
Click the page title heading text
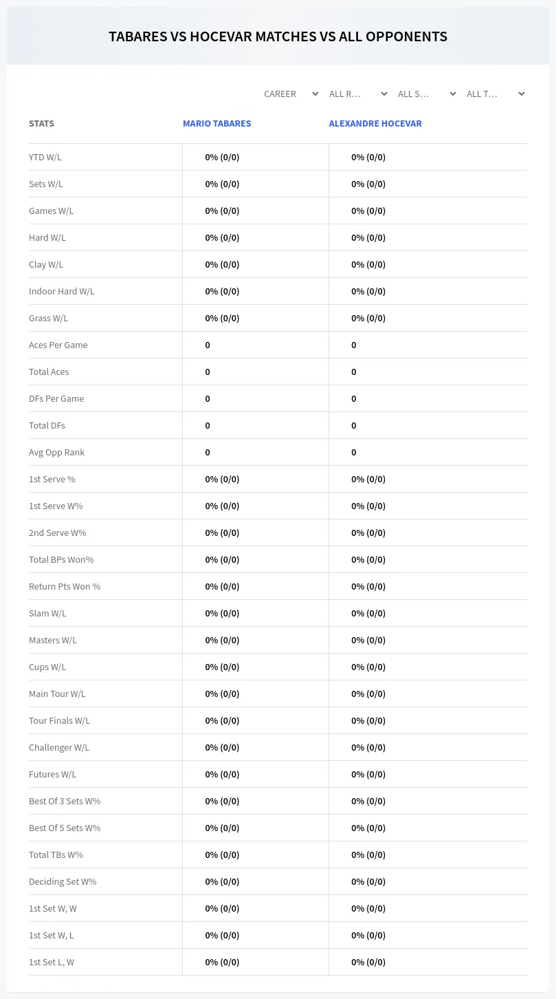(x=278, y=36)
